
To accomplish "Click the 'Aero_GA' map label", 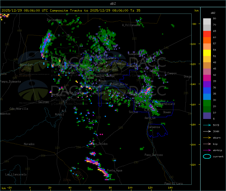I will pos(150,118).
